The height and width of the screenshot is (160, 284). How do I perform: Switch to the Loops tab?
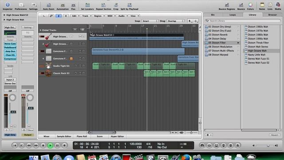tap(233, 15)
